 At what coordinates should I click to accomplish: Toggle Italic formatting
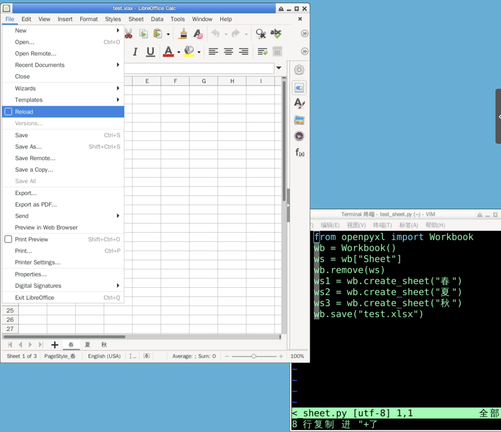tap(135, 51)
